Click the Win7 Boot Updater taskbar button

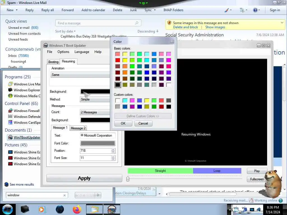[x=112, y=209]
